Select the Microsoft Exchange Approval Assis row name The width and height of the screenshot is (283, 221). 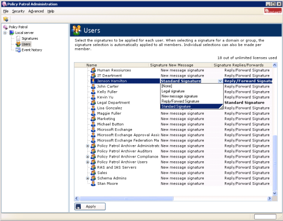pos(128,135)
